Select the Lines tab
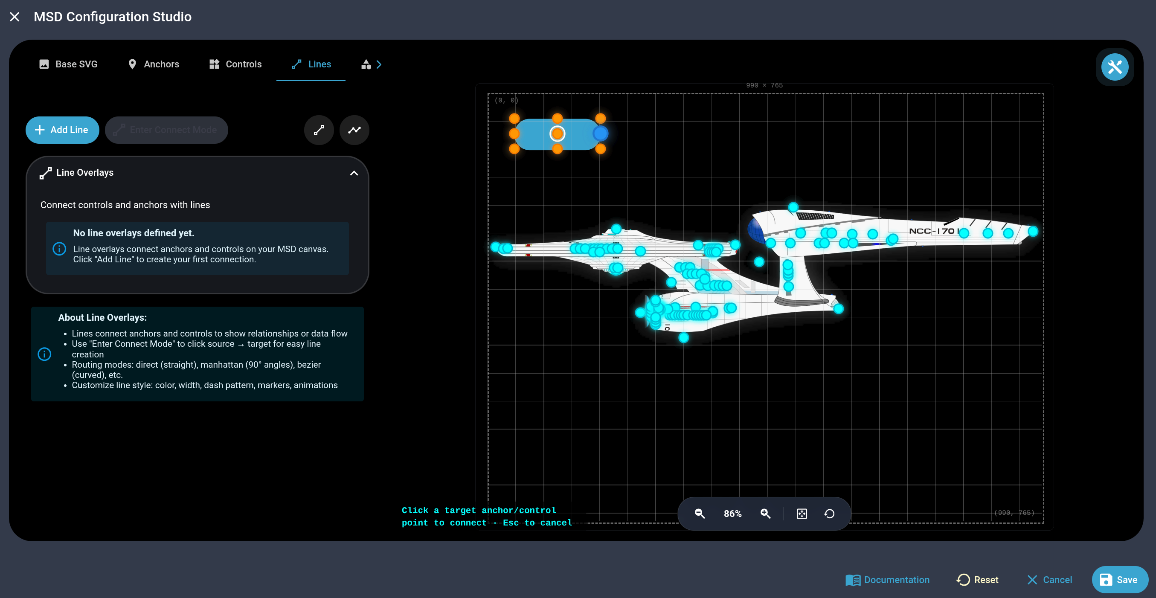The height and width of the screenshot is (598, 1156). pyautogui.click(x=311, y=64)
